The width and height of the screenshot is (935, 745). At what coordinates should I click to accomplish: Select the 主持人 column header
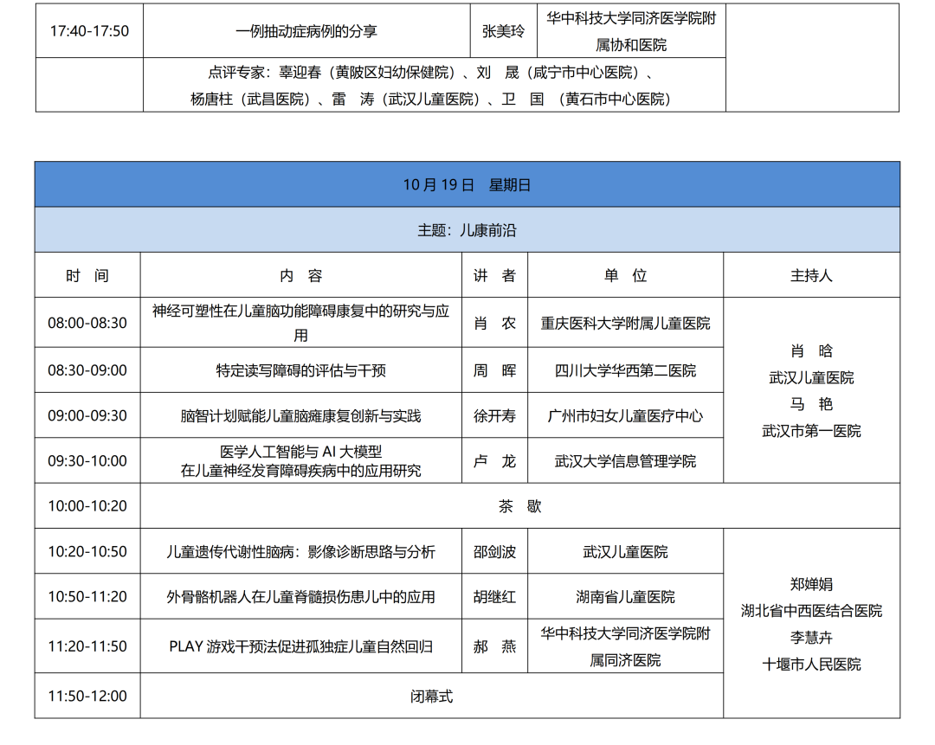click(x=811, y=275)
